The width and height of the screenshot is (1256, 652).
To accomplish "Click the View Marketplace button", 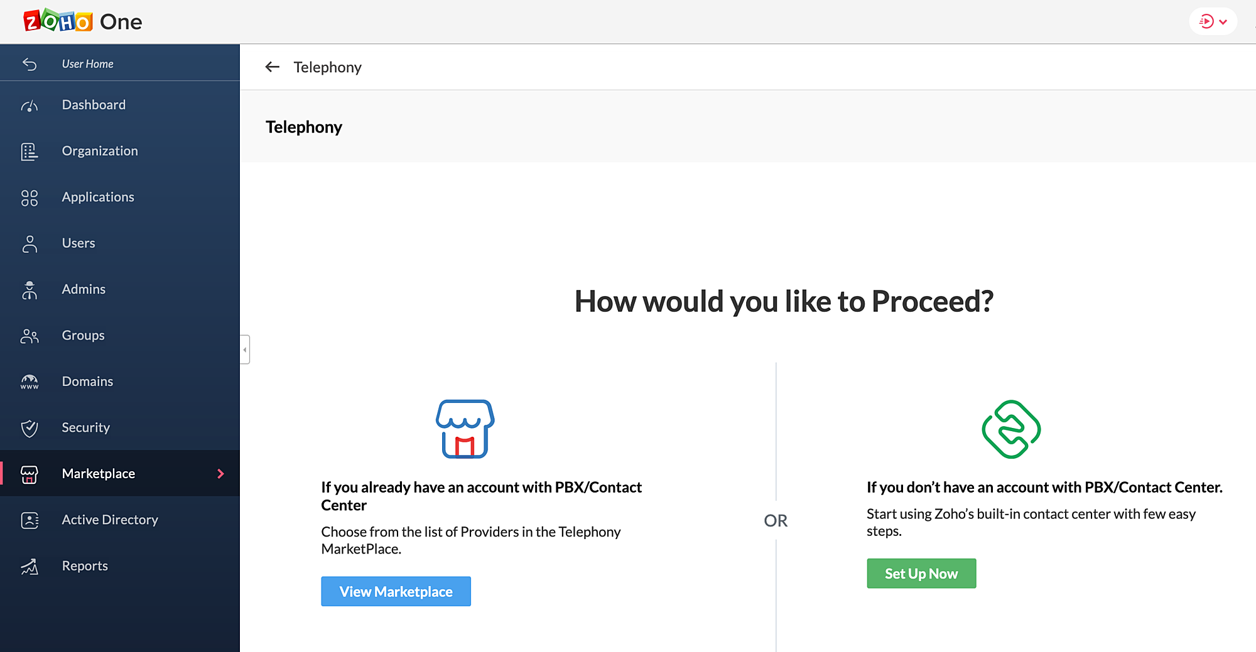I will (x=396, y=591).
